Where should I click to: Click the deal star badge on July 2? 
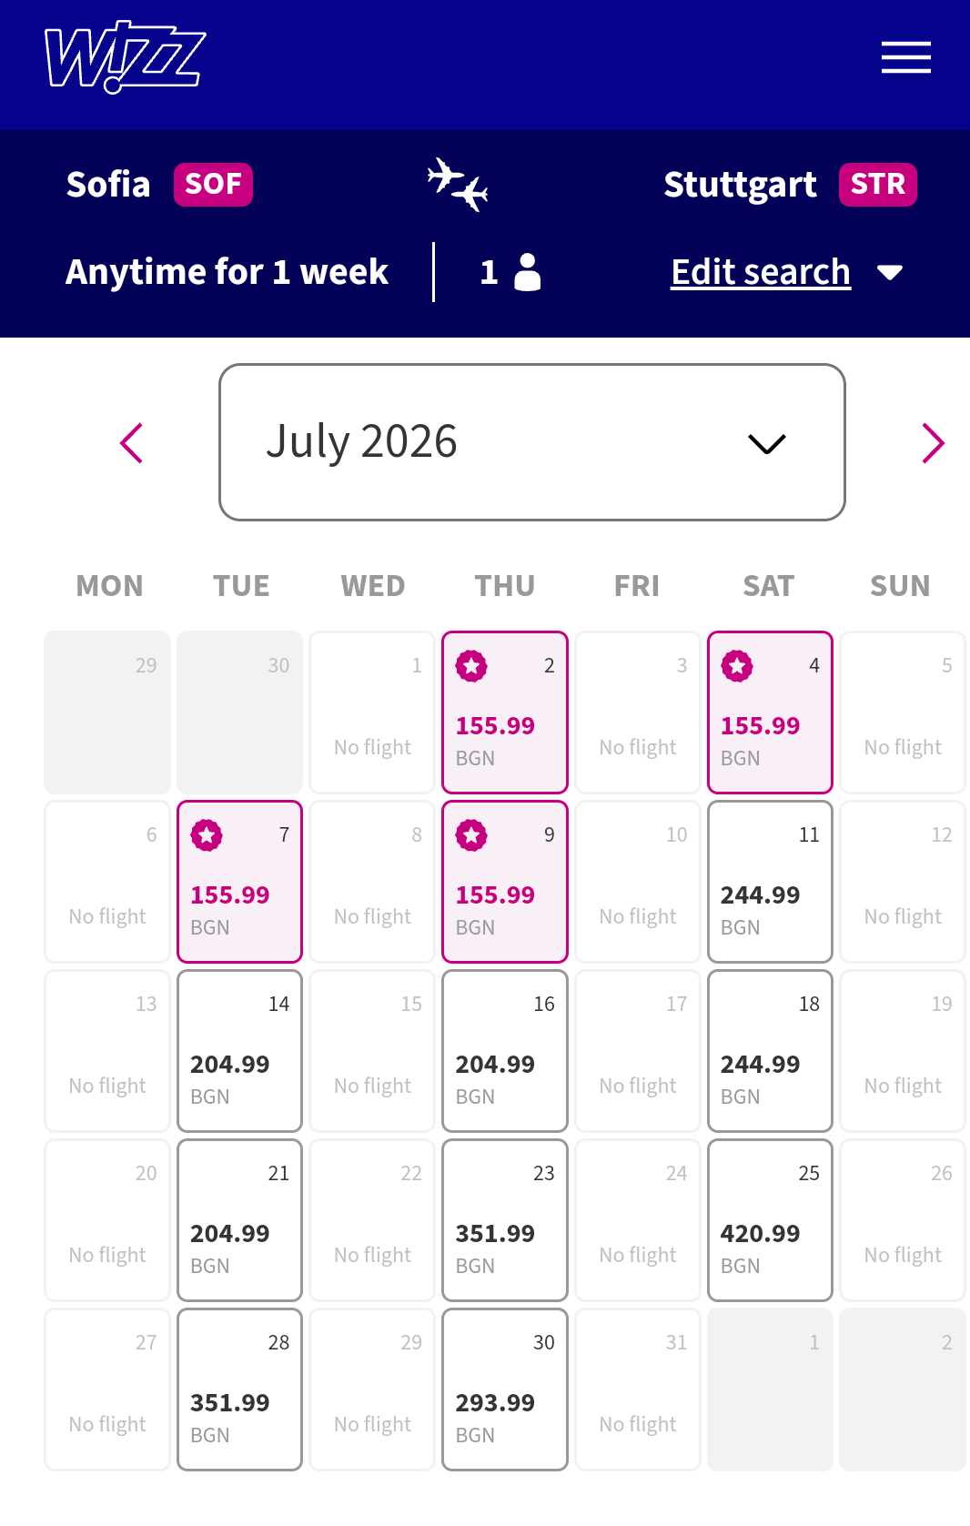[x=471, y=666]
